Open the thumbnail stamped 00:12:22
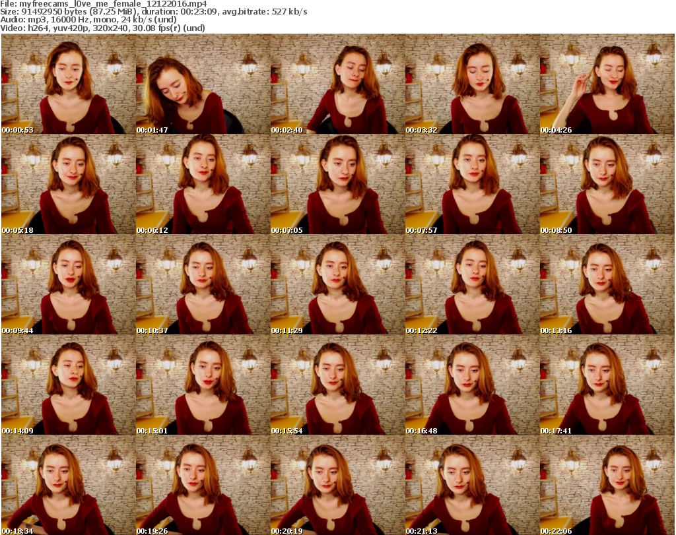The height and width of the screenshot is (535, 676). (473, 284)
